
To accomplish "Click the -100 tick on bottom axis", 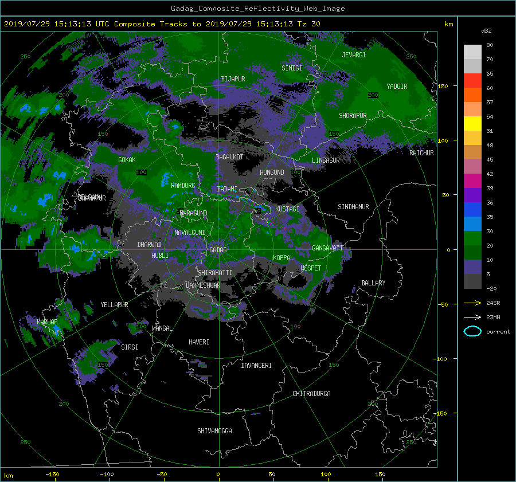I will pyautogui.click(x=107, y=474).
